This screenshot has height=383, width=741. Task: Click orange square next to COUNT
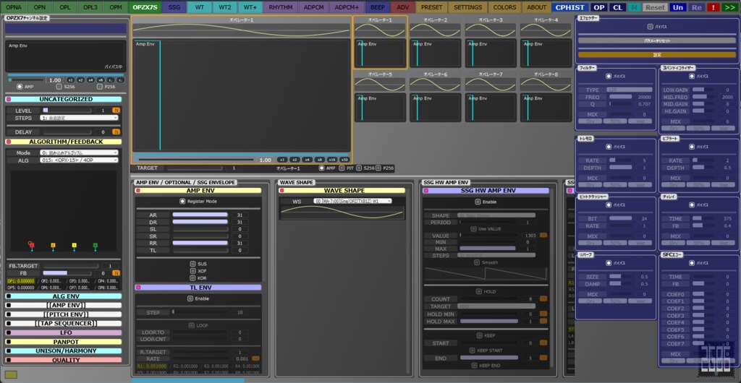click(x=543, y=298)
